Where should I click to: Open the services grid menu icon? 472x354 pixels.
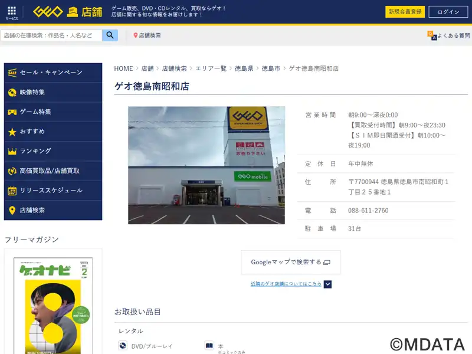[12, 12]
